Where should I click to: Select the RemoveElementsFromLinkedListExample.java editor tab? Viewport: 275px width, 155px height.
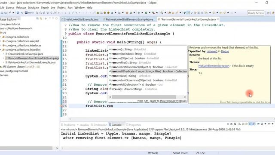coord(188,19)
